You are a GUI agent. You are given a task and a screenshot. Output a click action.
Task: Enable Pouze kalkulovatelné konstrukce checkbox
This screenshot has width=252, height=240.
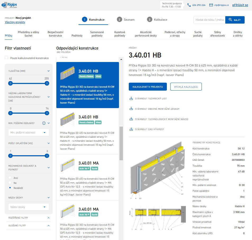tap(7, 58)
